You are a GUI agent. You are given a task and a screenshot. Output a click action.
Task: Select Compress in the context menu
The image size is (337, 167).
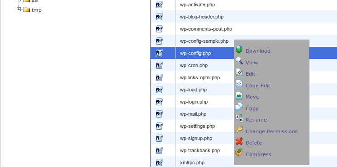[x=258, y=154]
